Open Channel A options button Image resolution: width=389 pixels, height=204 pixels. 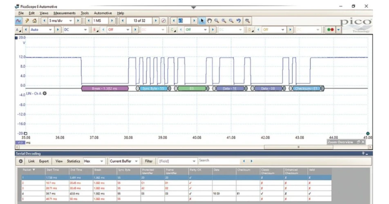[18, 30]
